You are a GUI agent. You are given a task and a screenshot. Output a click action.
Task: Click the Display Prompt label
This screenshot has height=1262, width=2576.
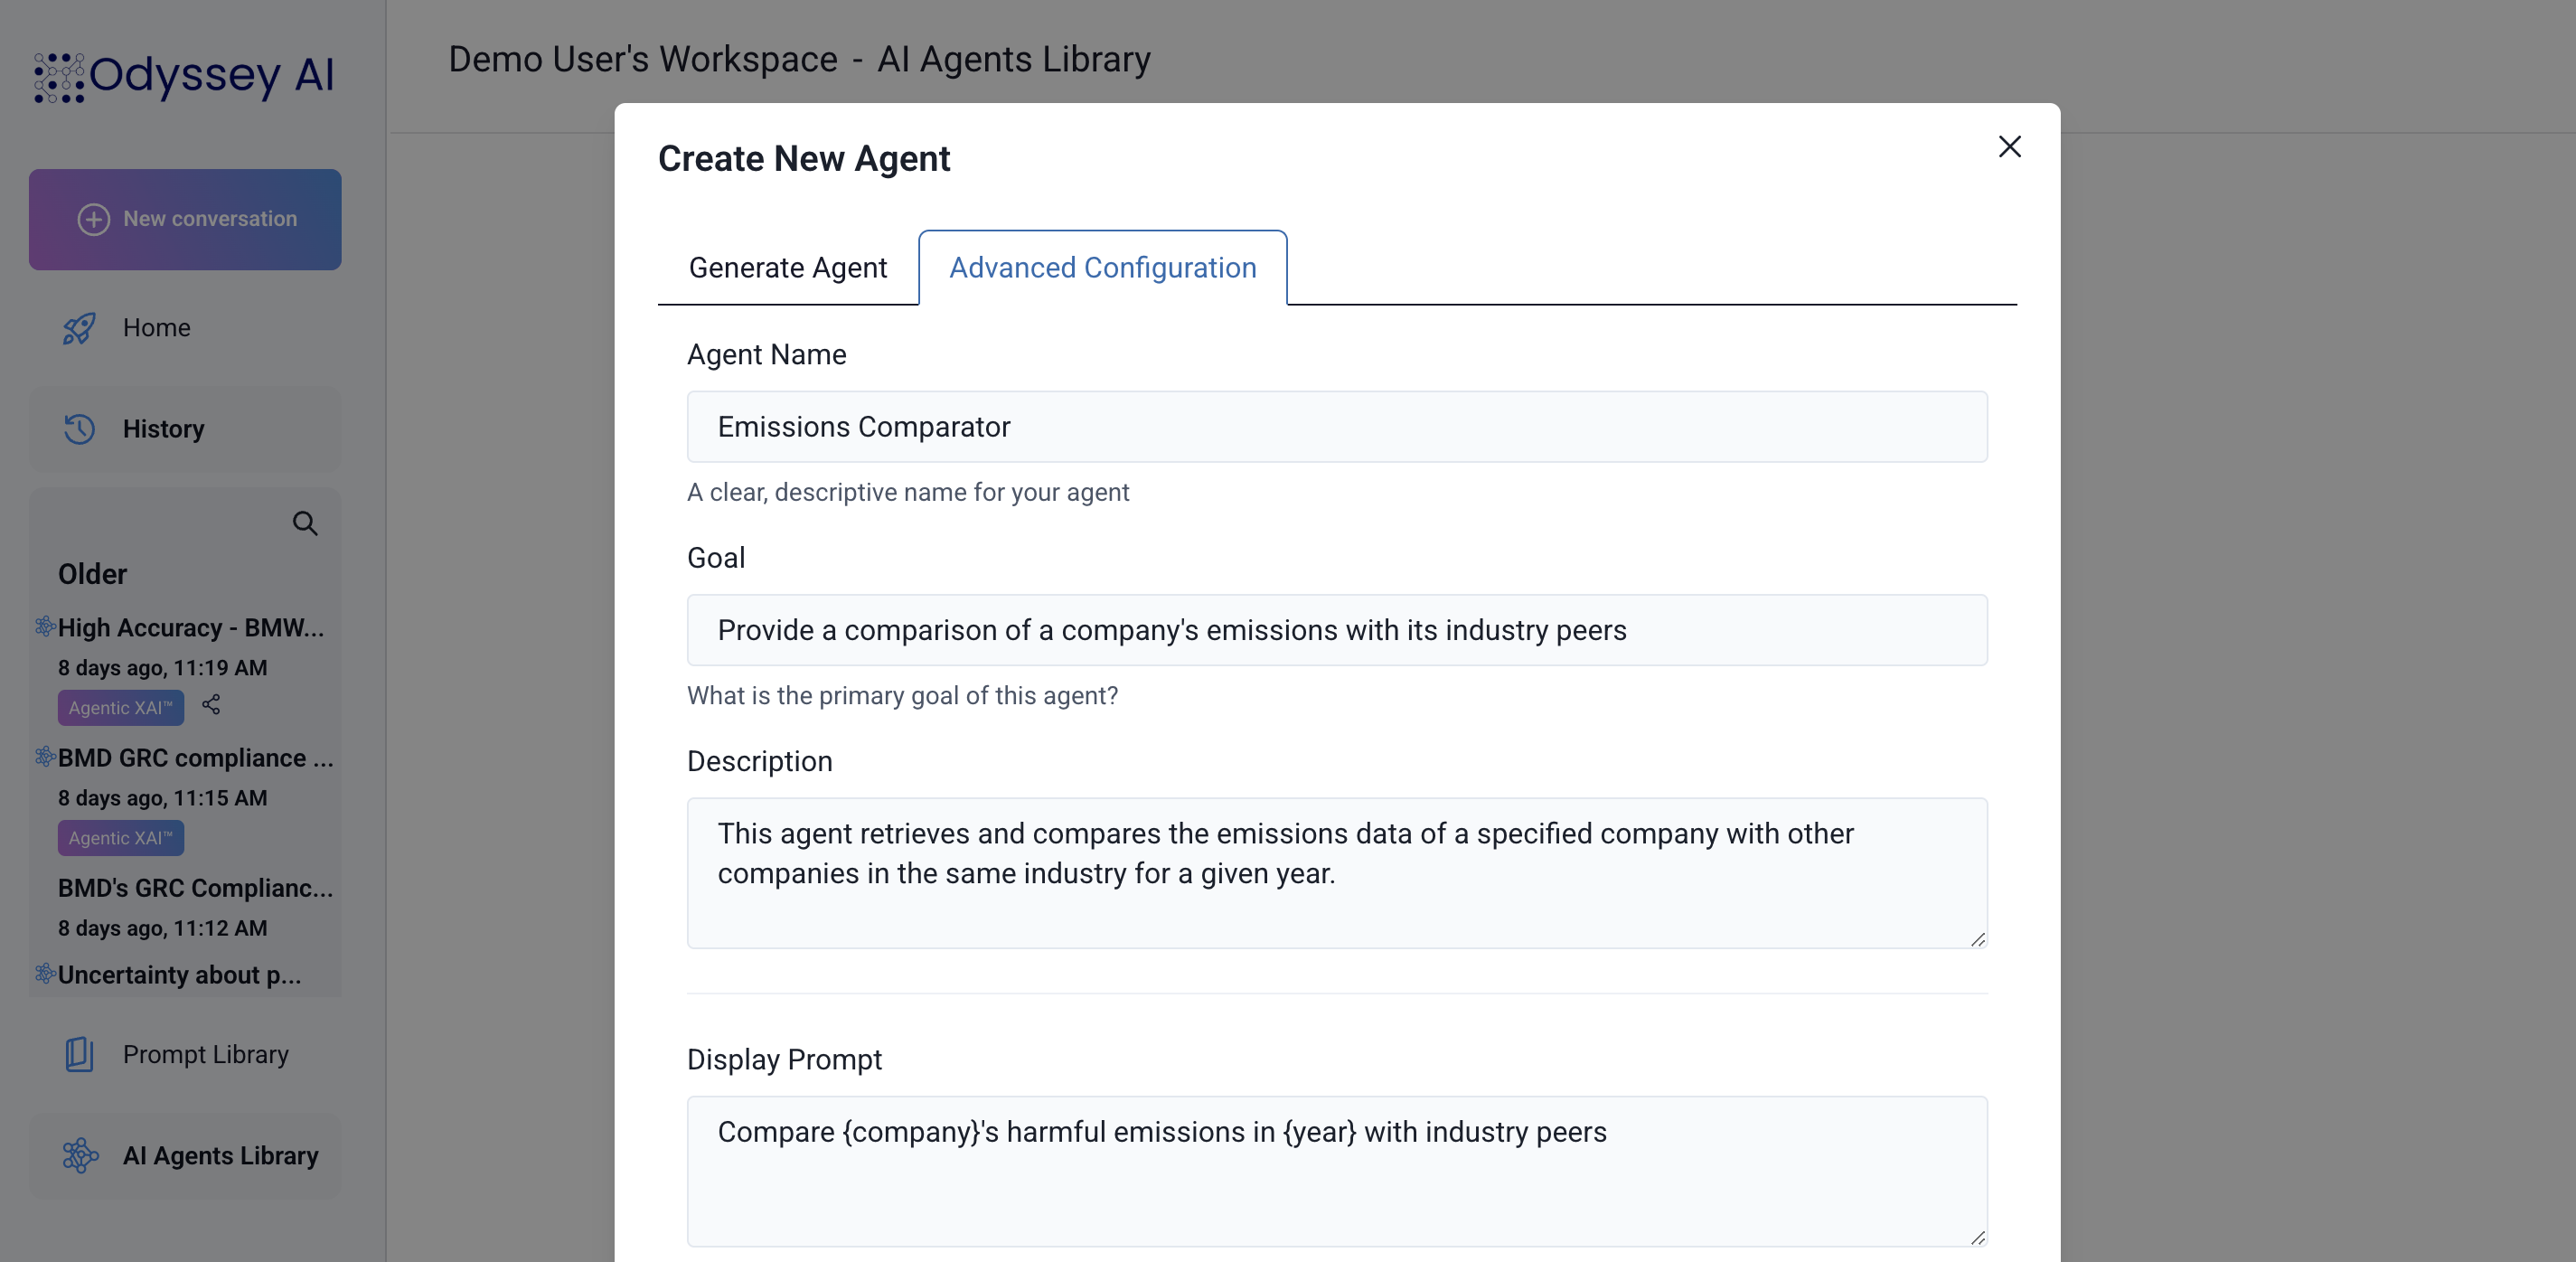(x=784, y=1060)
